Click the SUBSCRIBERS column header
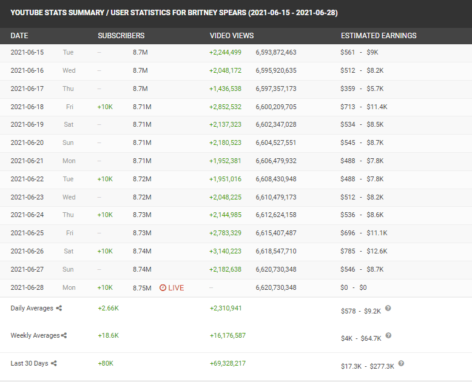Image resolution: width=472 pixels, height=382 pixels. click(x=121, y=36)
